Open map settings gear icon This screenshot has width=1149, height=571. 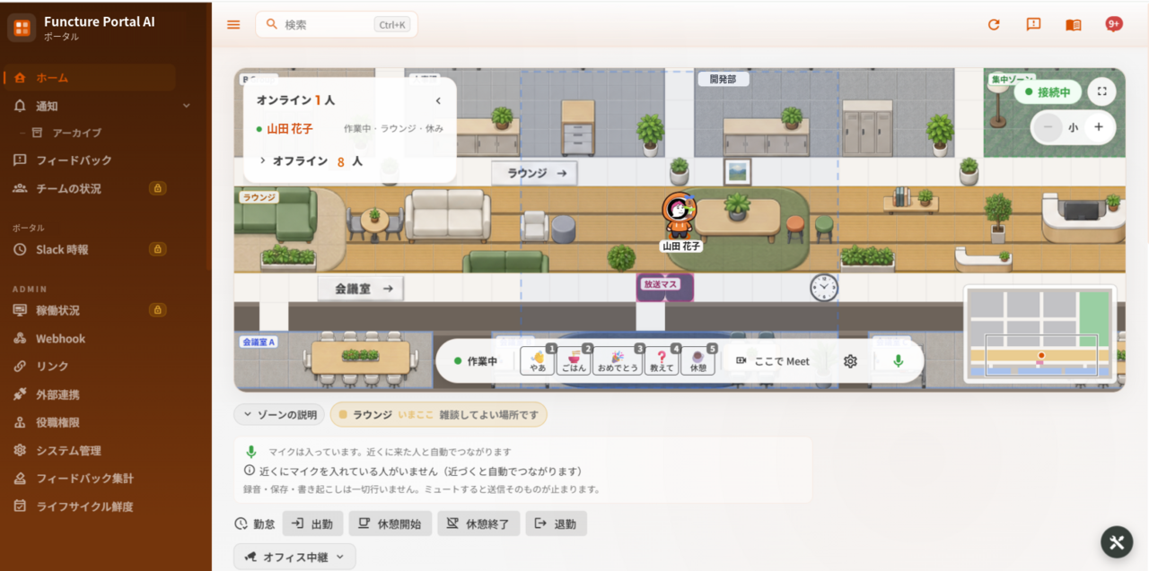pyautogui.click(x=850, y=361)
